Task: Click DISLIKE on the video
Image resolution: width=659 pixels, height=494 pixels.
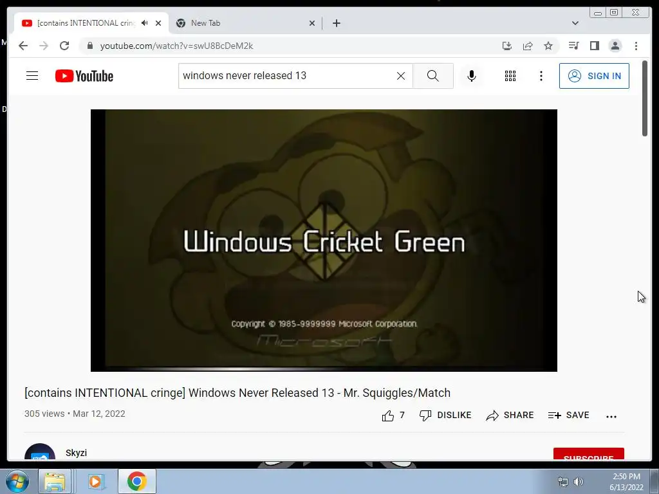Action: tap(445, 416)
